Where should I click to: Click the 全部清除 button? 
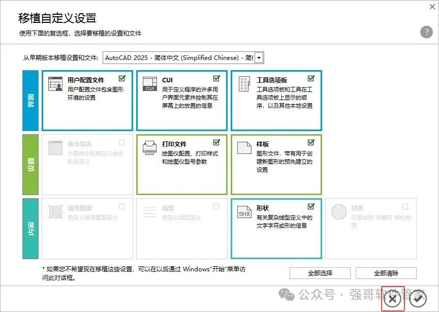point(386,273)
